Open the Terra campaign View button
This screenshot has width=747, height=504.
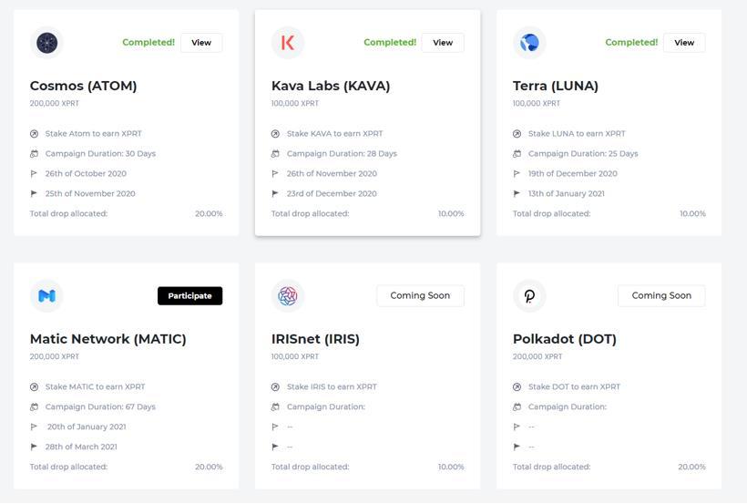(x=684, y=43)
